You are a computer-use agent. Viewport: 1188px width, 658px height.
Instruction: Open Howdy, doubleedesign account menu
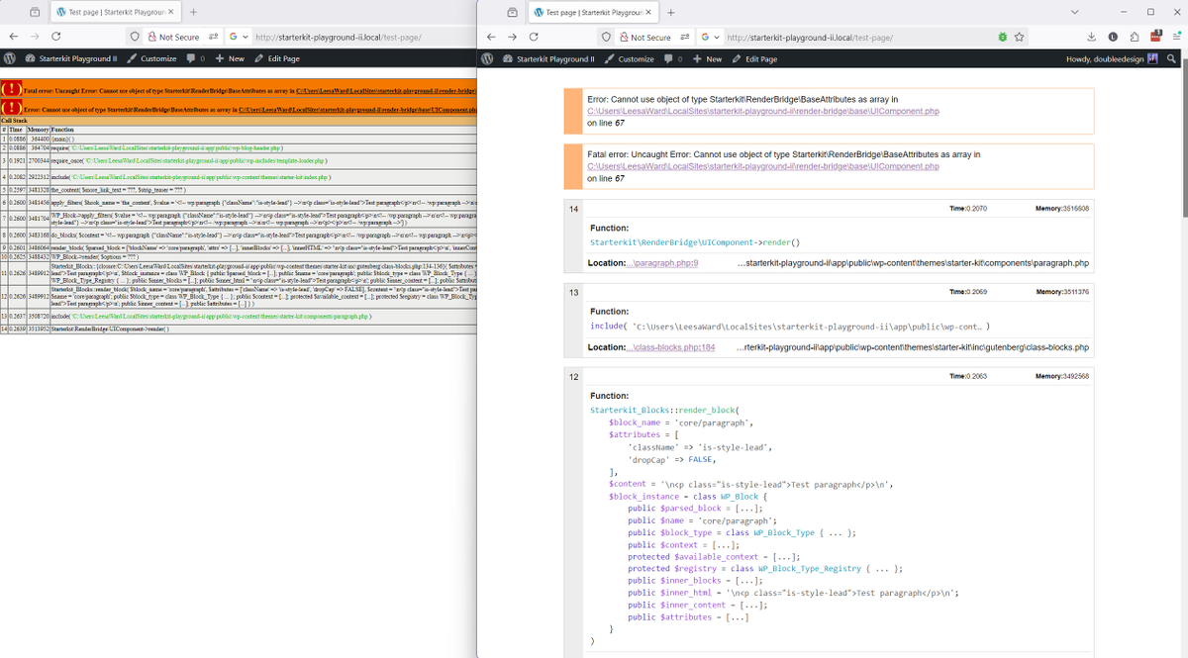click(x=1112, y=58)
